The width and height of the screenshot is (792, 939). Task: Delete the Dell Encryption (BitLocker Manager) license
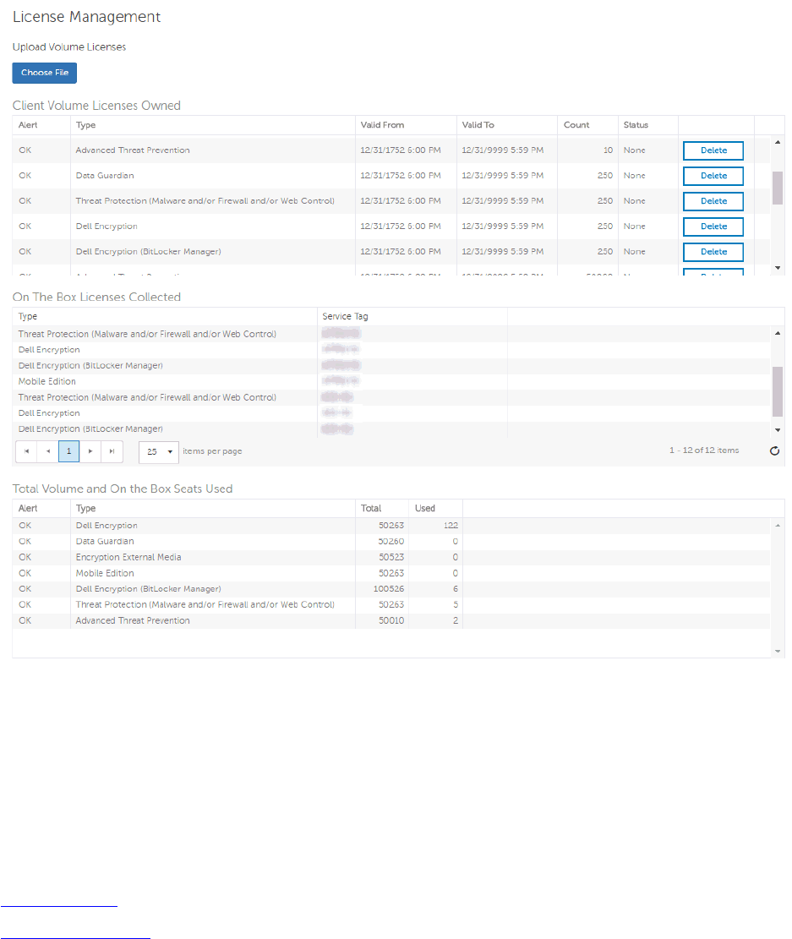click(713, 252)
